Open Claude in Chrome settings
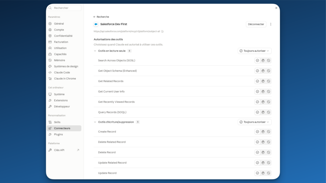Viewport: 326px width, 183px height. tap(64, 78)
